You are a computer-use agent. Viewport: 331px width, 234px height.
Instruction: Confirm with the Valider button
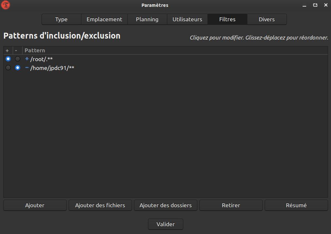tap(165, 224)
